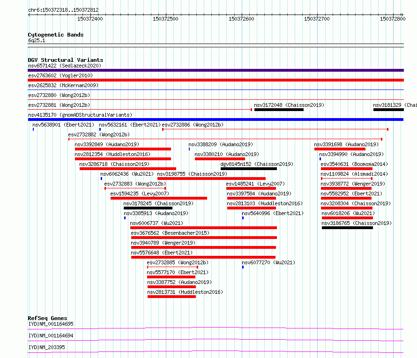417x358 pixels.
Task: Click nsv3392849 (Audano2019) label
Action: tap(107, 144)
